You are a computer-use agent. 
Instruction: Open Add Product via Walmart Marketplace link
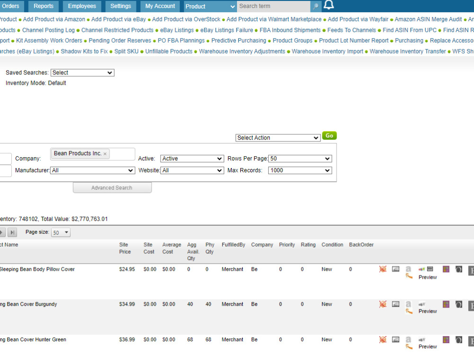pyautogui.click(x=274, y=19)
